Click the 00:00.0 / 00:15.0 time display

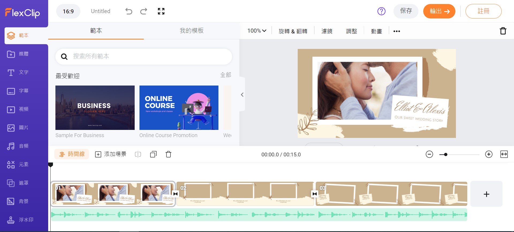tap(281, 154)
